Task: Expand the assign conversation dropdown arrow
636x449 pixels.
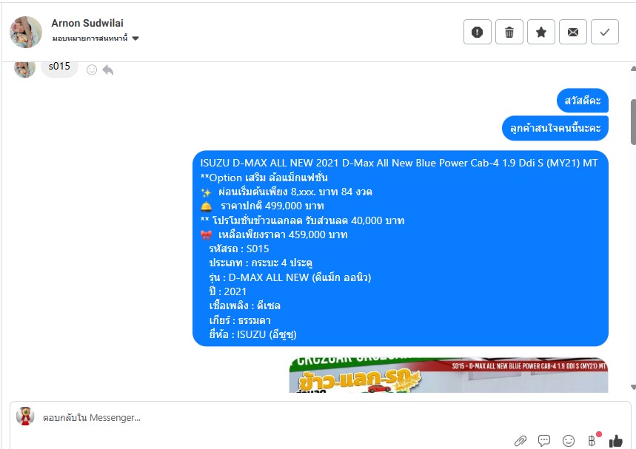Action: (x=135, y=38)
